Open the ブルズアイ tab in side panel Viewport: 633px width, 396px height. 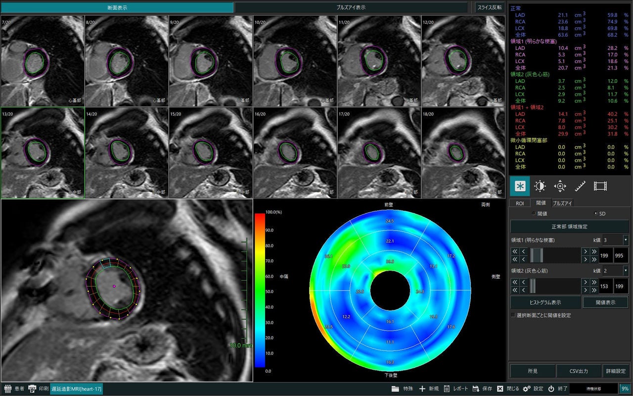562,203
